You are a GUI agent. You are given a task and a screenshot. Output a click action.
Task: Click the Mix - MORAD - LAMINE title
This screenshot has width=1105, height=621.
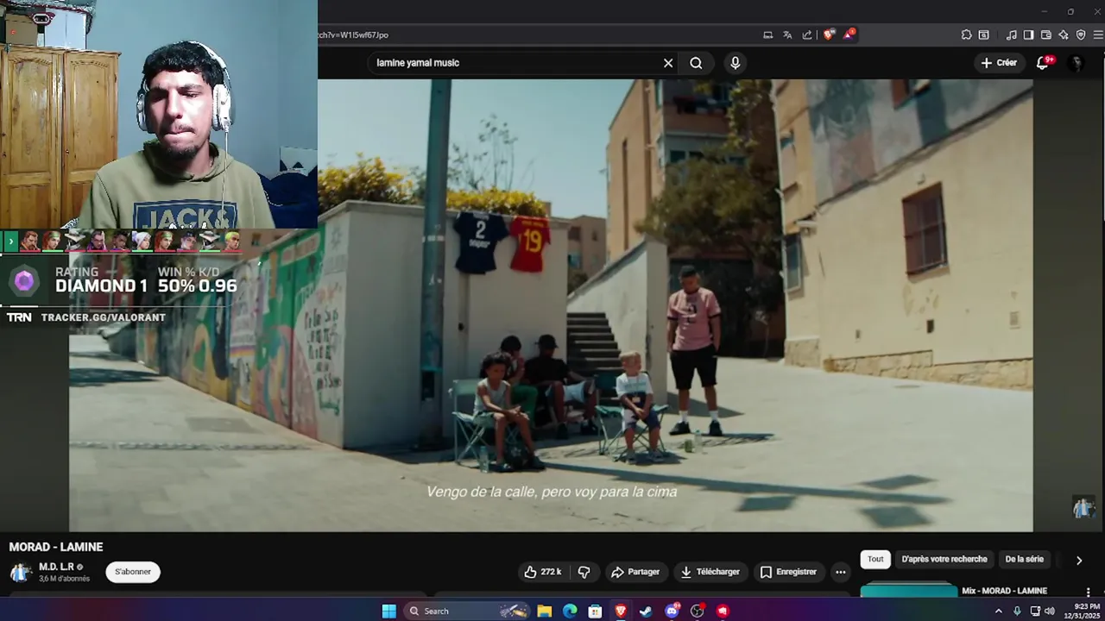tap(1004, 591)
